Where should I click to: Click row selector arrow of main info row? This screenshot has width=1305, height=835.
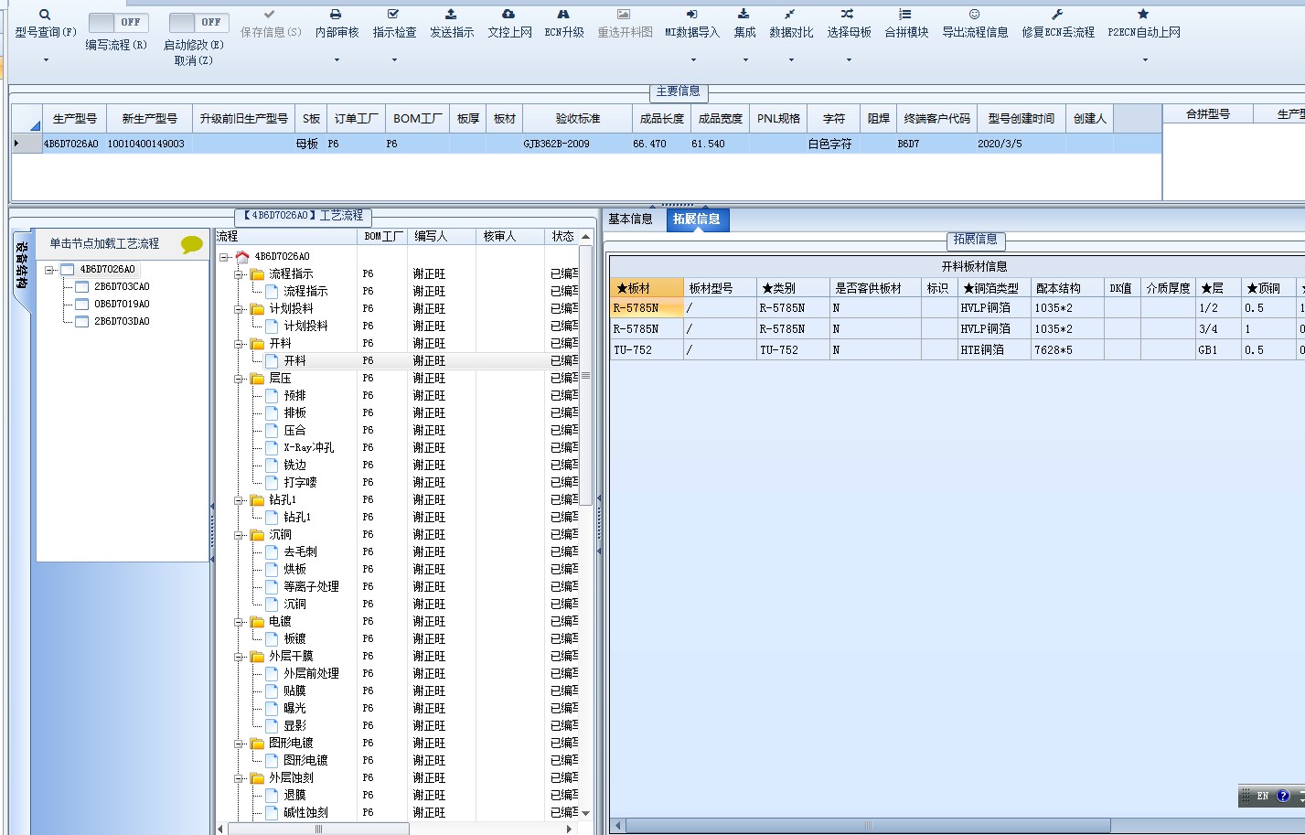27,144
